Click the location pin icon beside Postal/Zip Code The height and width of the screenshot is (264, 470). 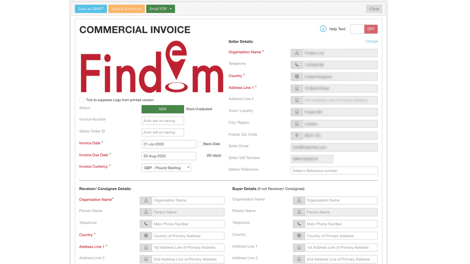point(297,136)
